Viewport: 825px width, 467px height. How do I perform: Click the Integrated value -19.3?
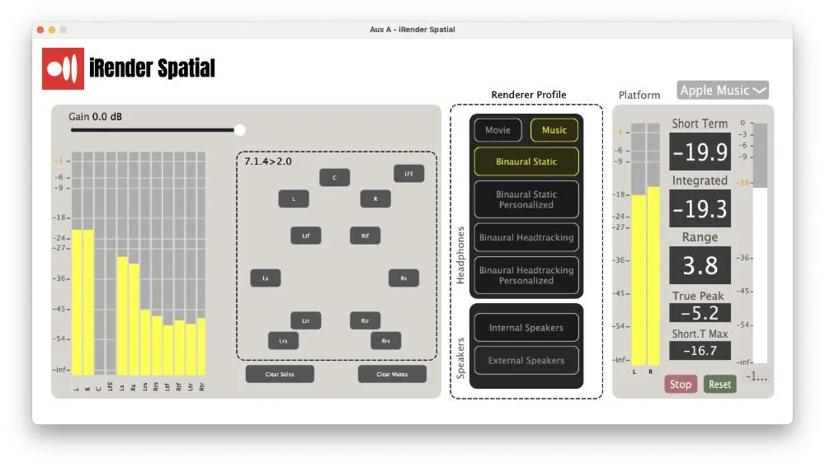point(700,208)
